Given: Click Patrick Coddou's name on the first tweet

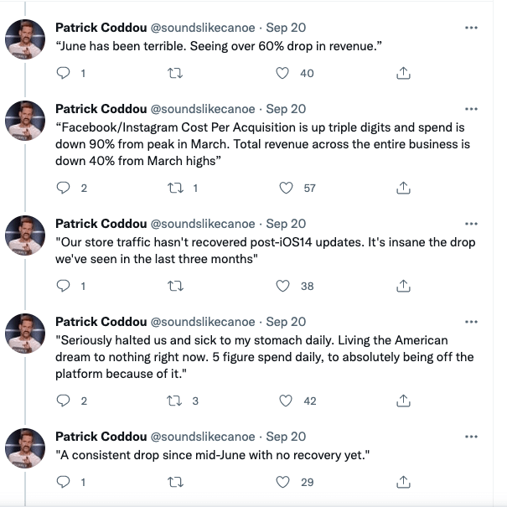Looking at the screenshot, I should [x=100, y=28].
